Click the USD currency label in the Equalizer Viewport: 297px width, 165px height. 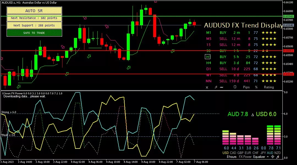[226, 153]
